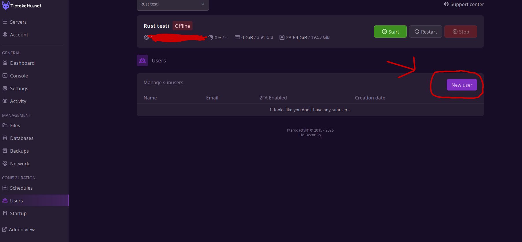Click the Network globe icon in sidebar
This screenshot has width=522, height=242.
(5, 164)
